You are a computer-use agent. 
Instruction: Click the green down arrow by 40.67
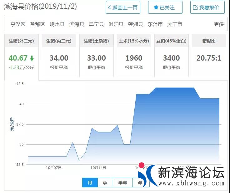click(32, 58)
